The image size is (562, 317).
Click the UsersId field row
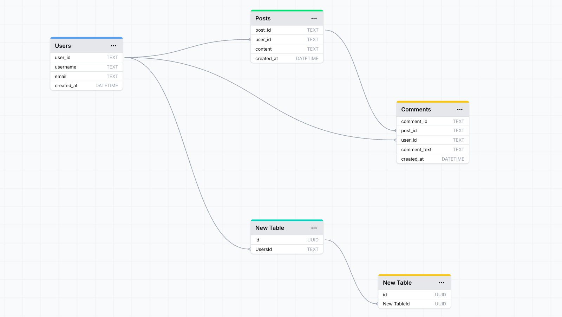[287, 249]
